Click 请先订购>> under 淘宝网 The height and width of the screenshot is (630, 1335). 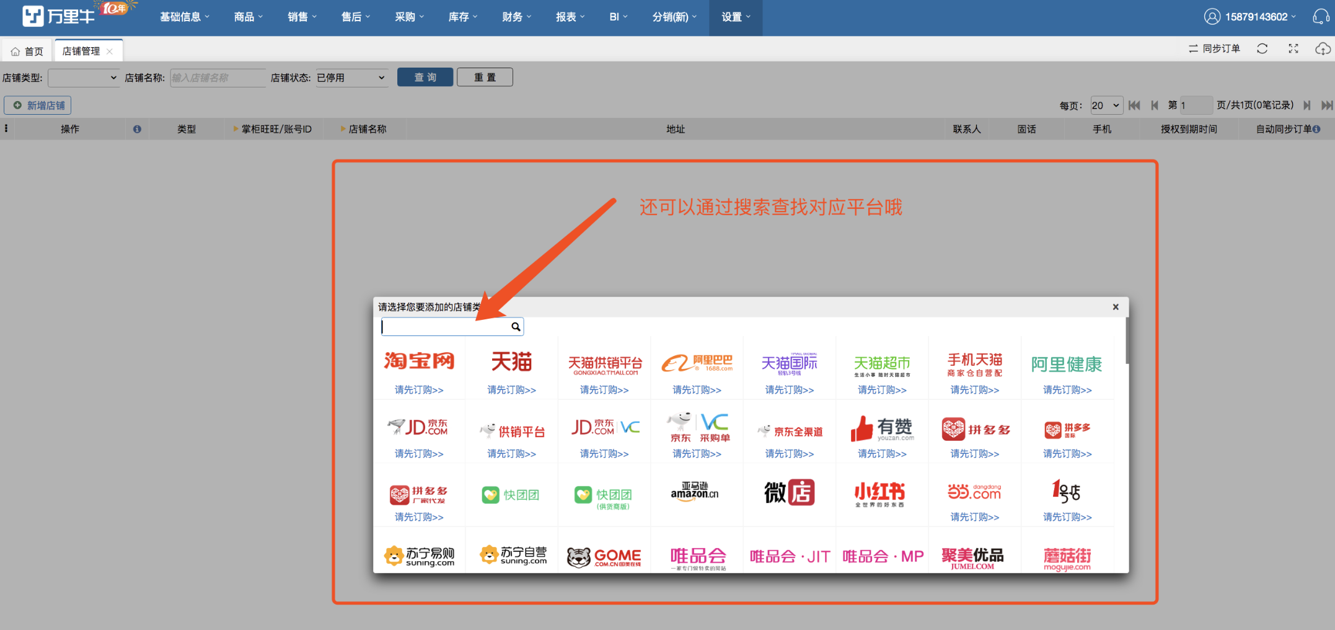click(419, 390)
